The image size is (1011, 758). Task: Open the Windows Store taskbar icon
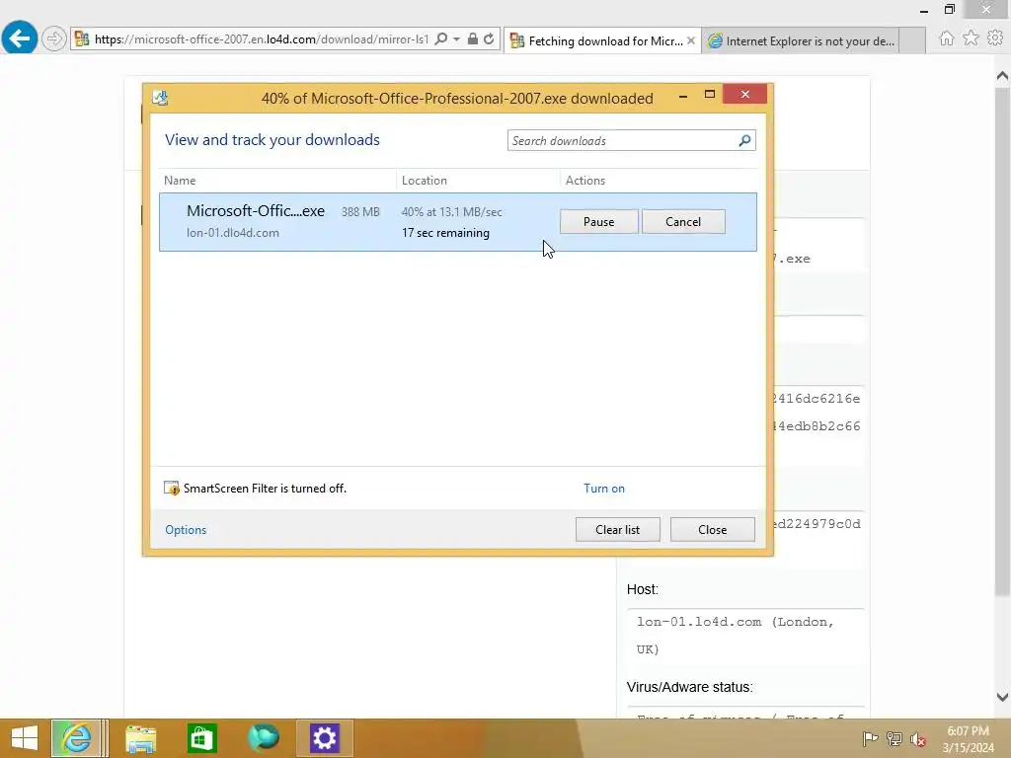[201, 738]
